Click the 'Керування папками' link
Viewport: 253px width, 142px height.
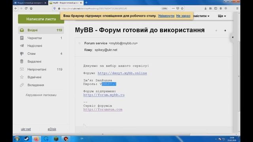[41, 95]
